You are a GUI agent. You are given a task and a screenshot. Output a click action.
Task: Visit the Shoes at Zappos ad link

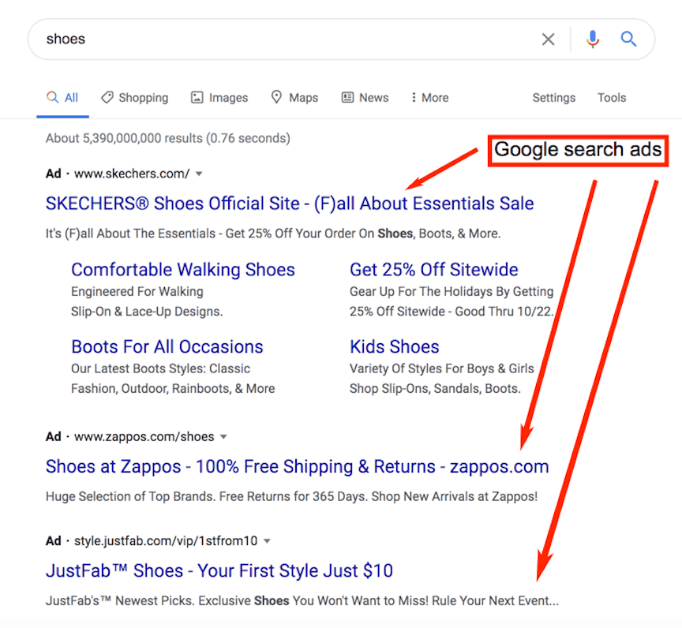(x=296, y=466)
